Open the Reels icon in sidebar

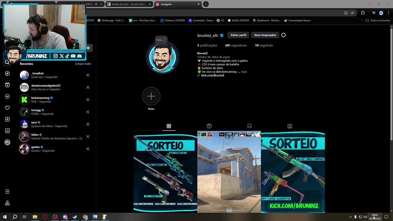tap(7, 85)
